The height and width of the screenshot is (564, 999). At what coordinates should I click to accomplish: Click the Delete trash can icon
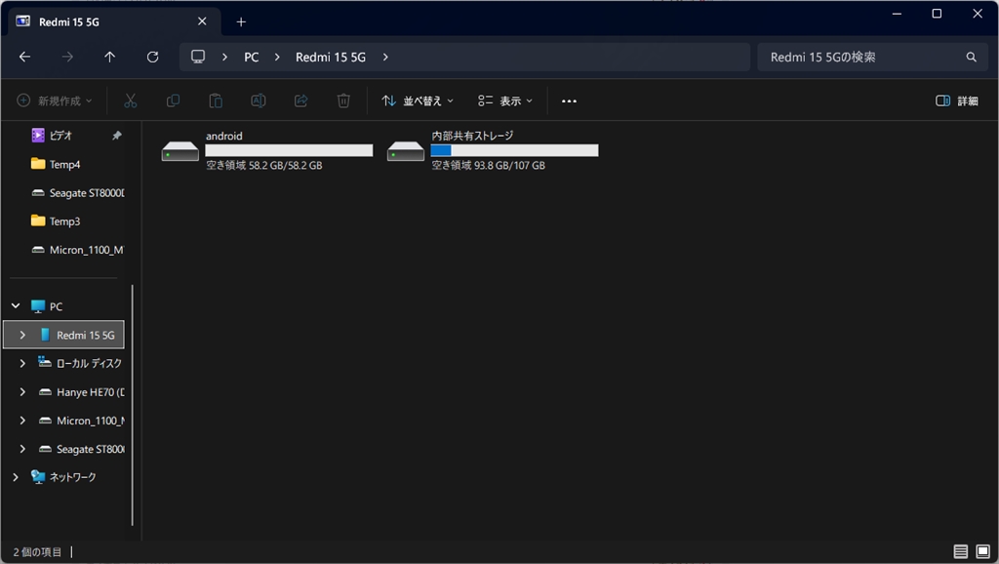(x=343, y=101)
